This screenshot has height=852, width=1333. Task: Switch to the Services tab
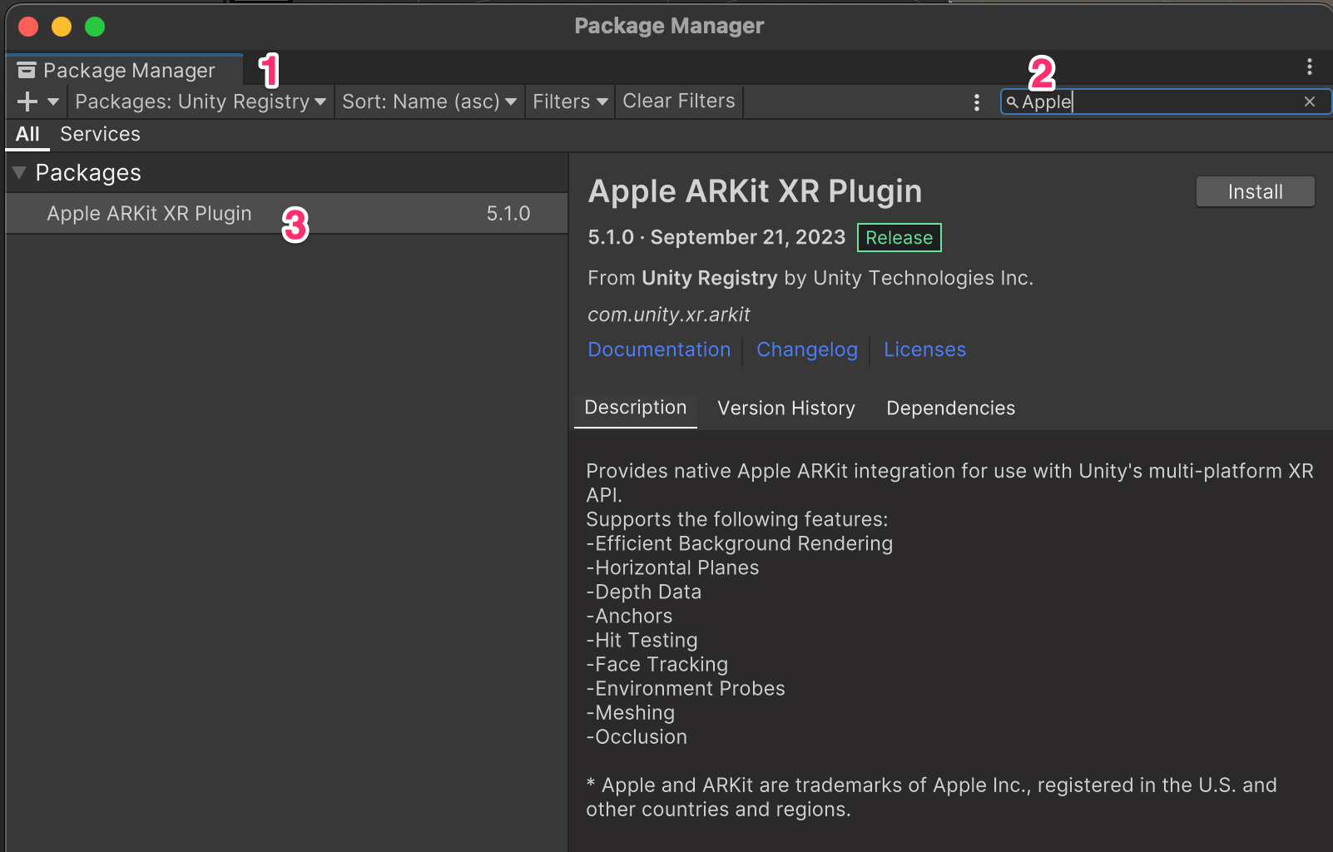click(x=99, y=134)
